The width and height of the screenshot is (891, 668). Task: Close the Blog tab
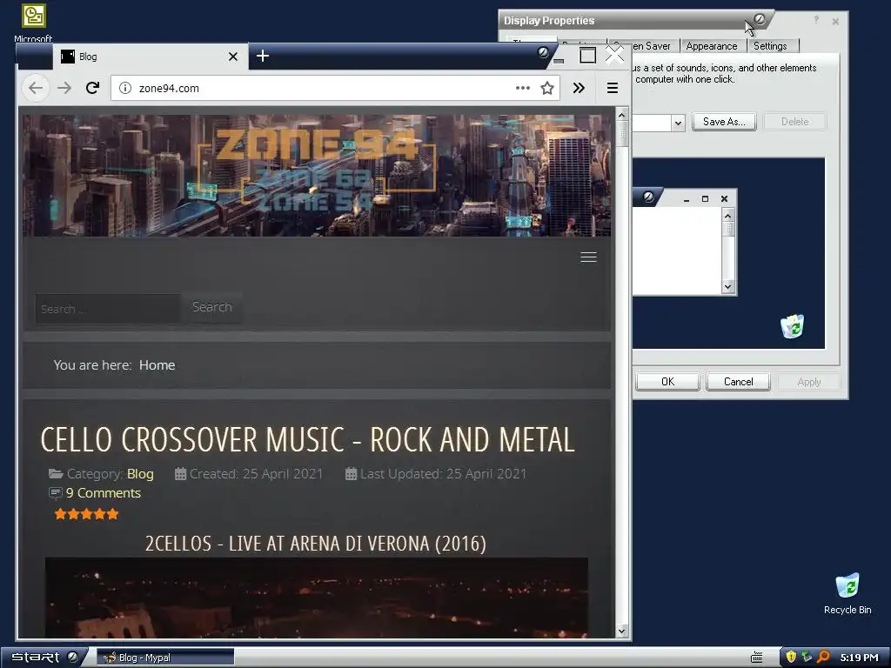point(233,57)
